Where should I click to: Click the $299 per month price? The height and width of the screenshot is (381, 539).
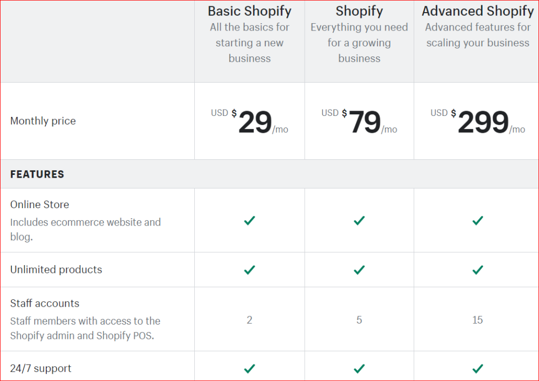click(x=483, y=122)
